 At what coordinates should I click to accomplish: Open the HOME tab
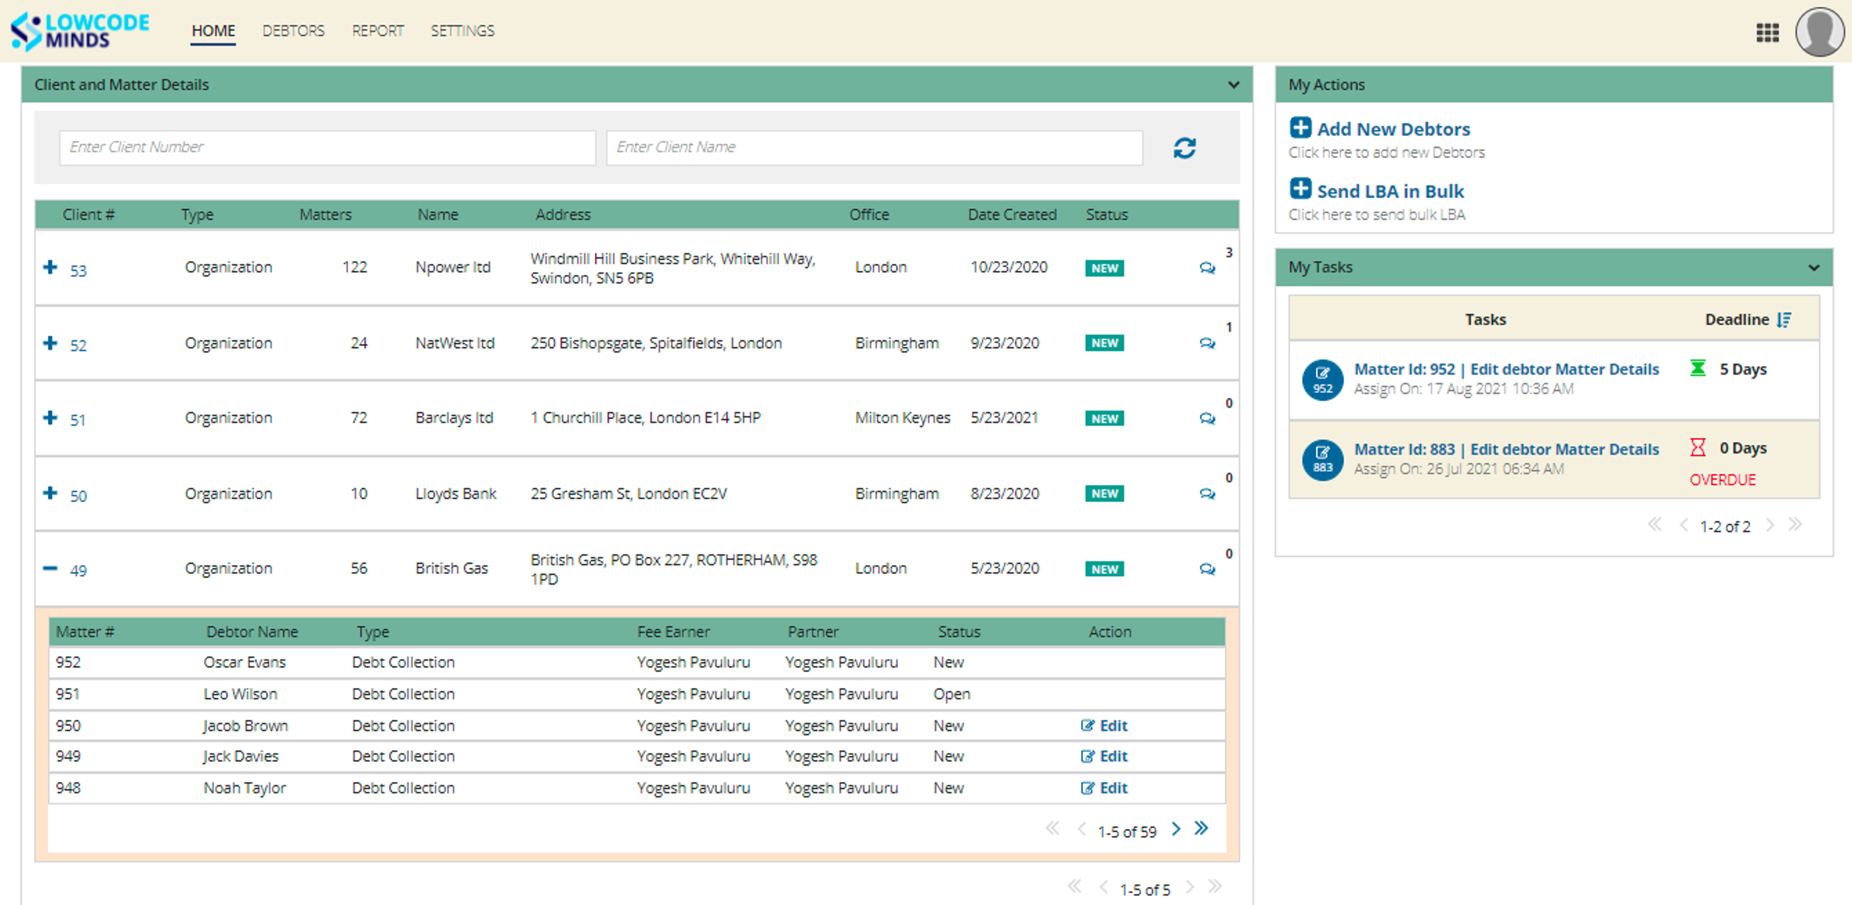tap(213, 31)
